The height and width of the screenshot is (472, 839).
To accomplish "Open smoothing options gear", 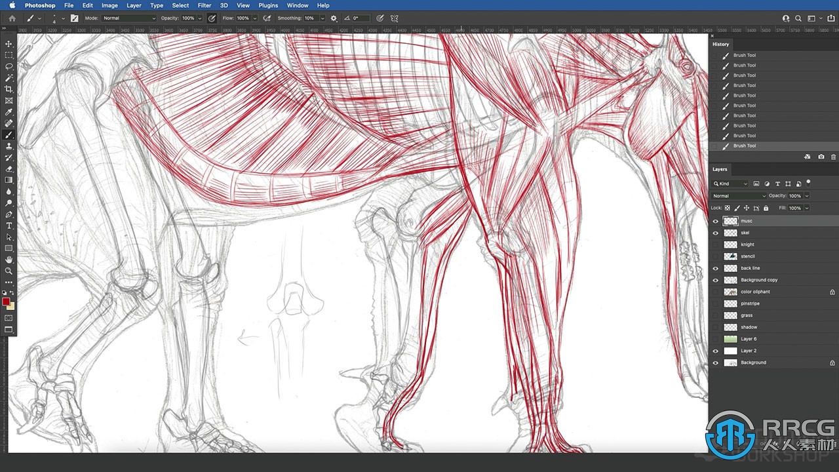I will (x=334, y=18).
